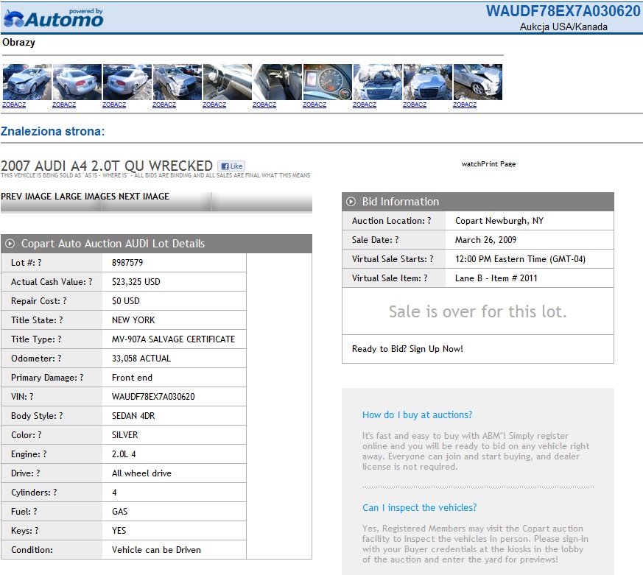Click the help question mark after Drive:

click(38, 473)
